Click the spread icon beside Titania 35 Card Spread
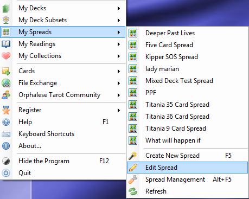 point(133,105)
